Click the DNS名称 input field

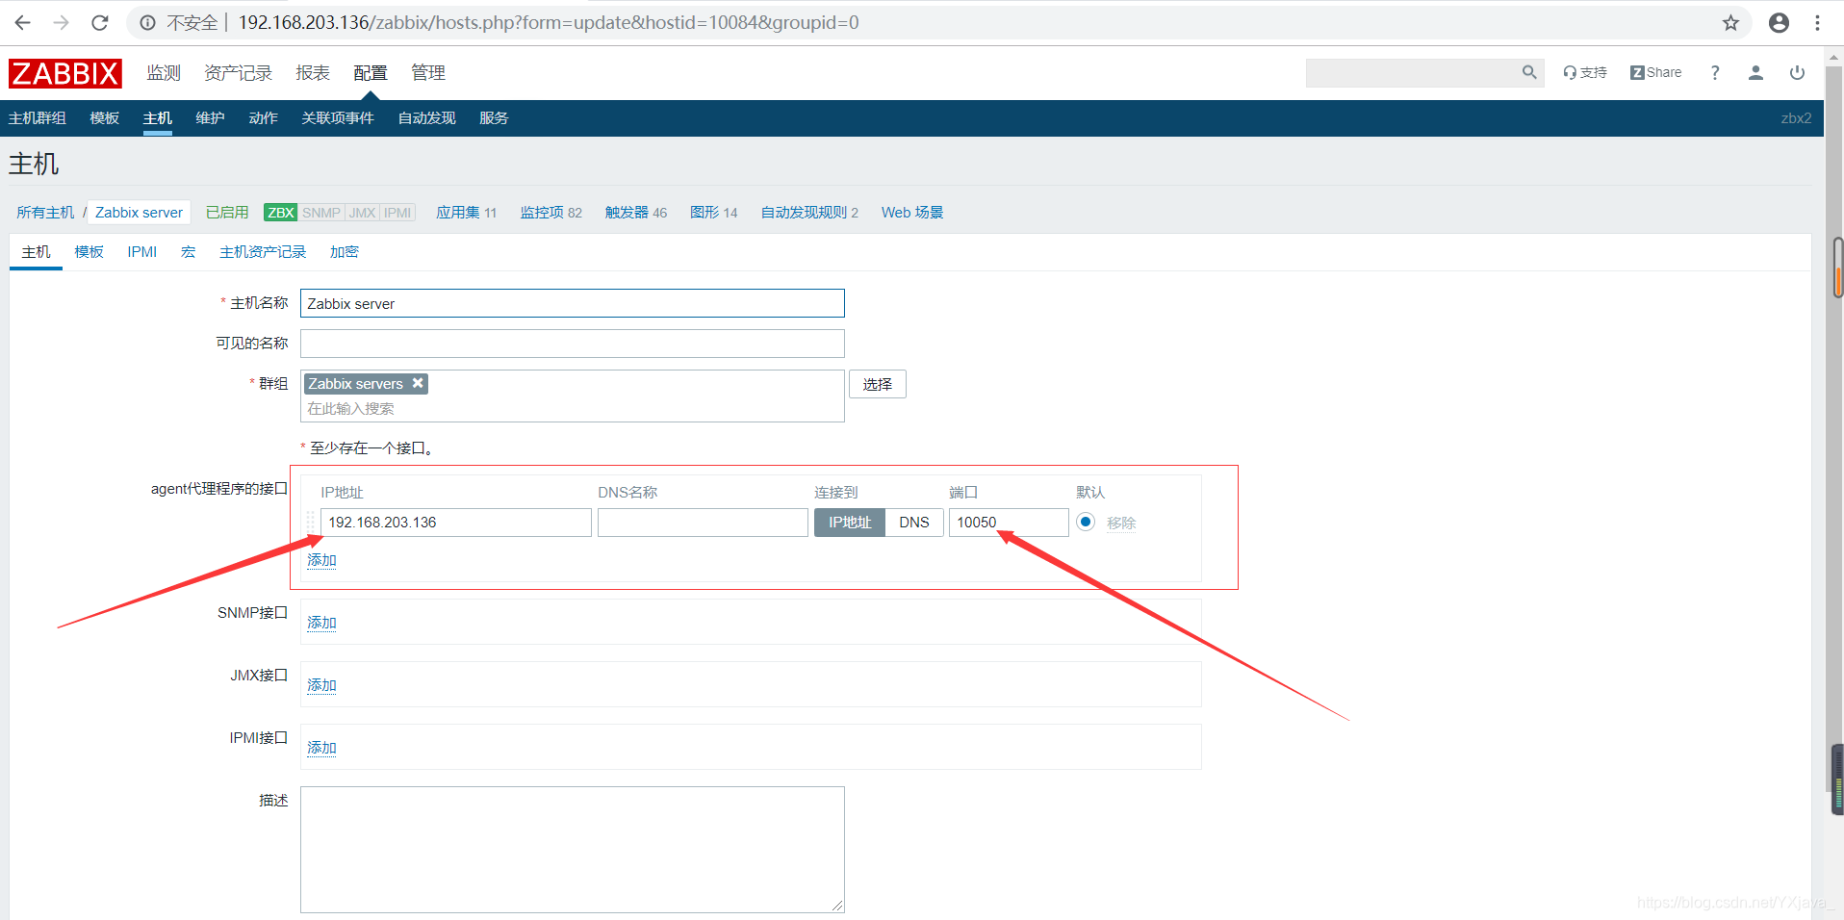703,523
